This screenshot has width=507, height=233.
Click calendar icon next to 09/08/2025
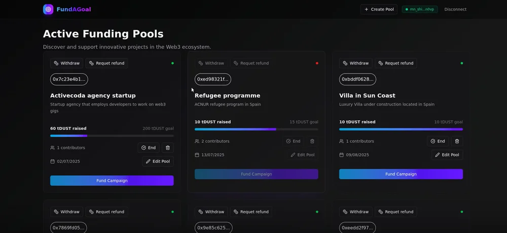pyautogui.click(x=341, y=155)
